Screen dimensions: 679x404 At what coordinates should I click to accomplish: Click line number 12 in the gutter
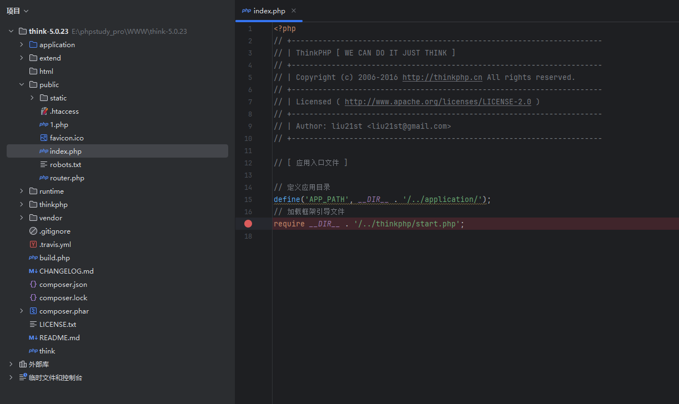pos(248,163)
